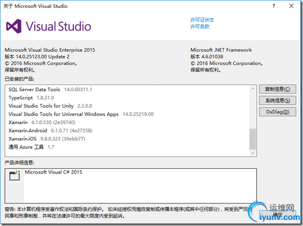Viewport: 303px width, 226px height.
Task: Open the 许可条款 link
Action: tap(200, 26)
